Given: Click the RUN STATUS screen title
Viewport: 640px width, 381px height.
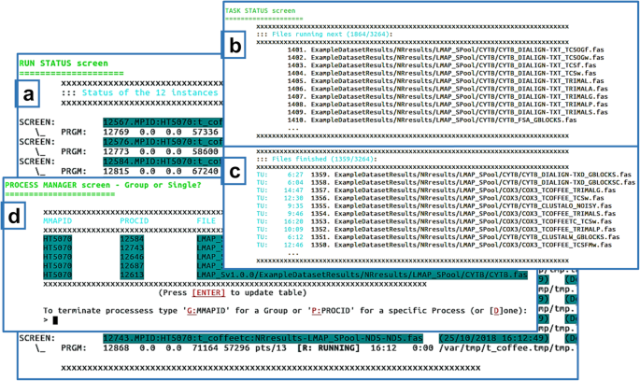Looking at the screenshot, I should [x=64, y=63].
